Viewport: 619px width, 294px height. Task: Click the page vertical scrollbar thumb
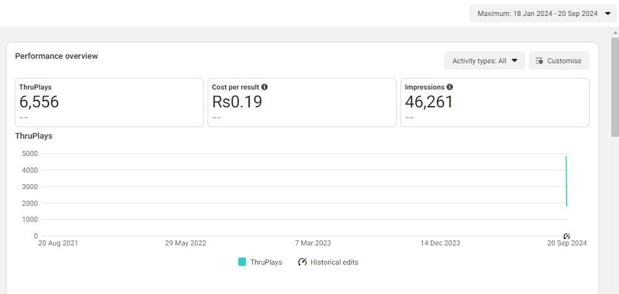point(615,87)
